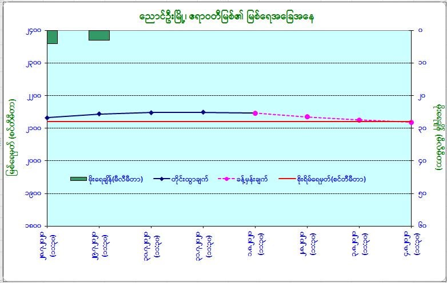Select the leftmost green rainfall bar
The image size is (447, 283).
point(52,37)
